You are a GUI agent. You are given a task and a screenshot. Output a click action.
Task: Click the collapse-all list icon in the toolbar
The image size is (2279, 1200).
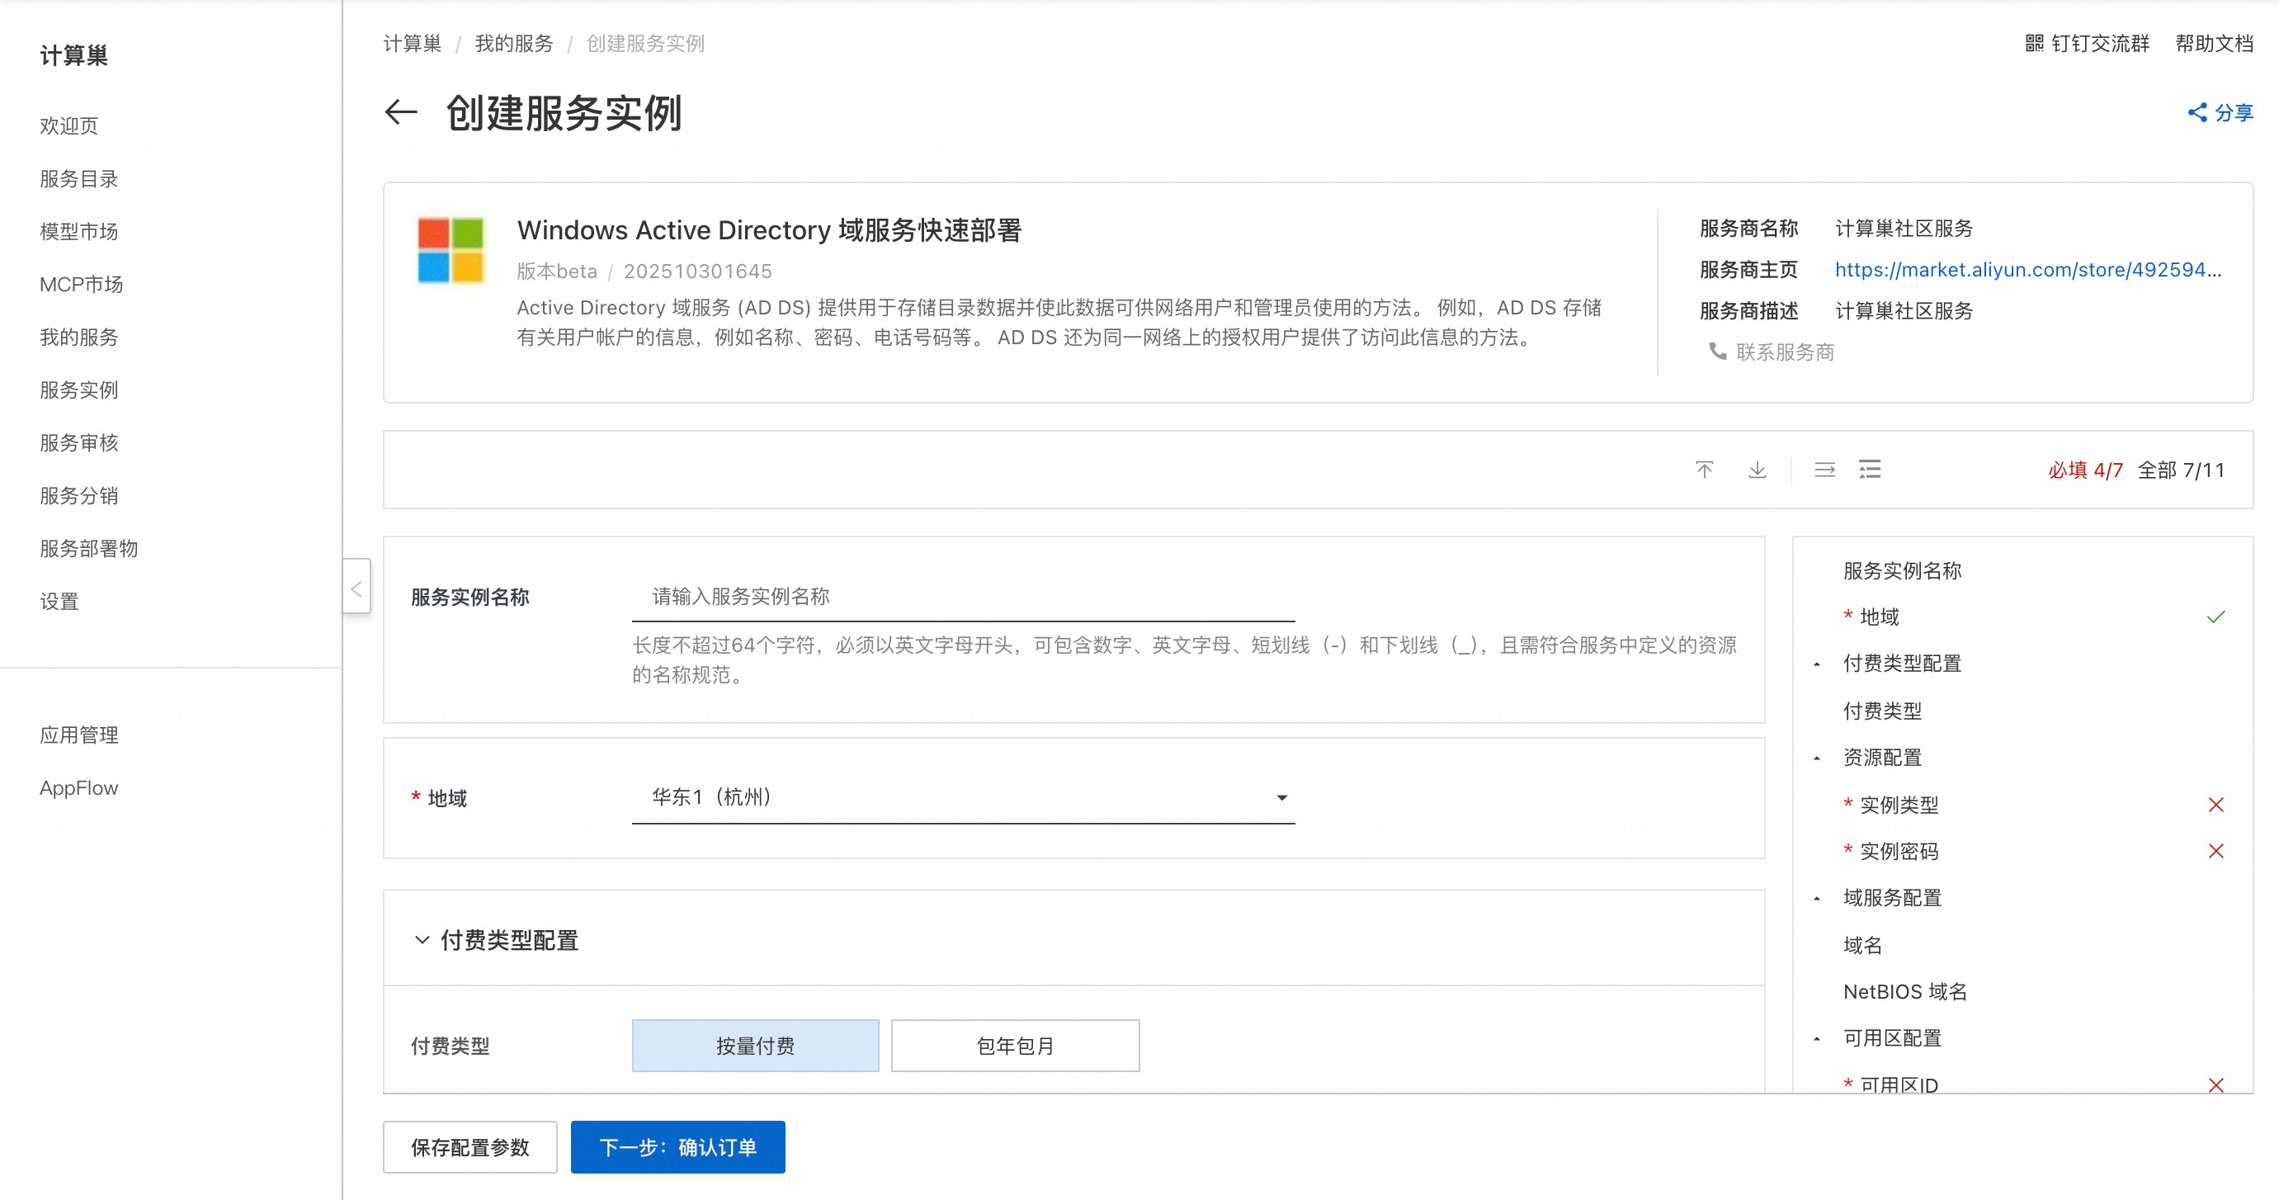(x=1824, y=469)
